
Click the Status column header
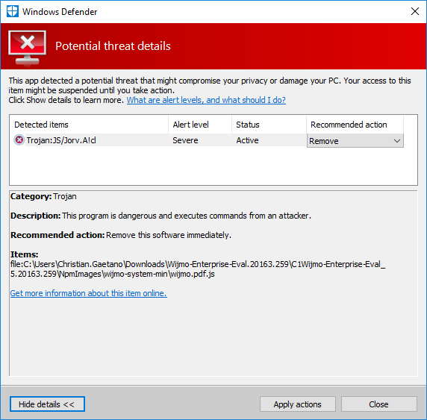coord(269,125)
